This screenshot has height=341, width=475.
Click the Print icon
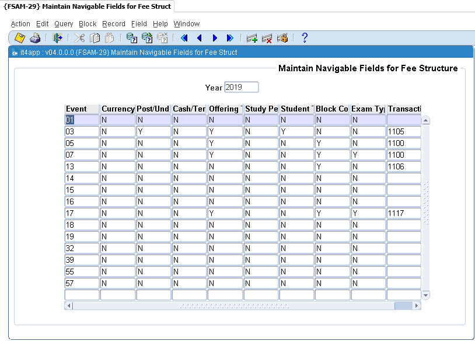(x=35, y=38)
